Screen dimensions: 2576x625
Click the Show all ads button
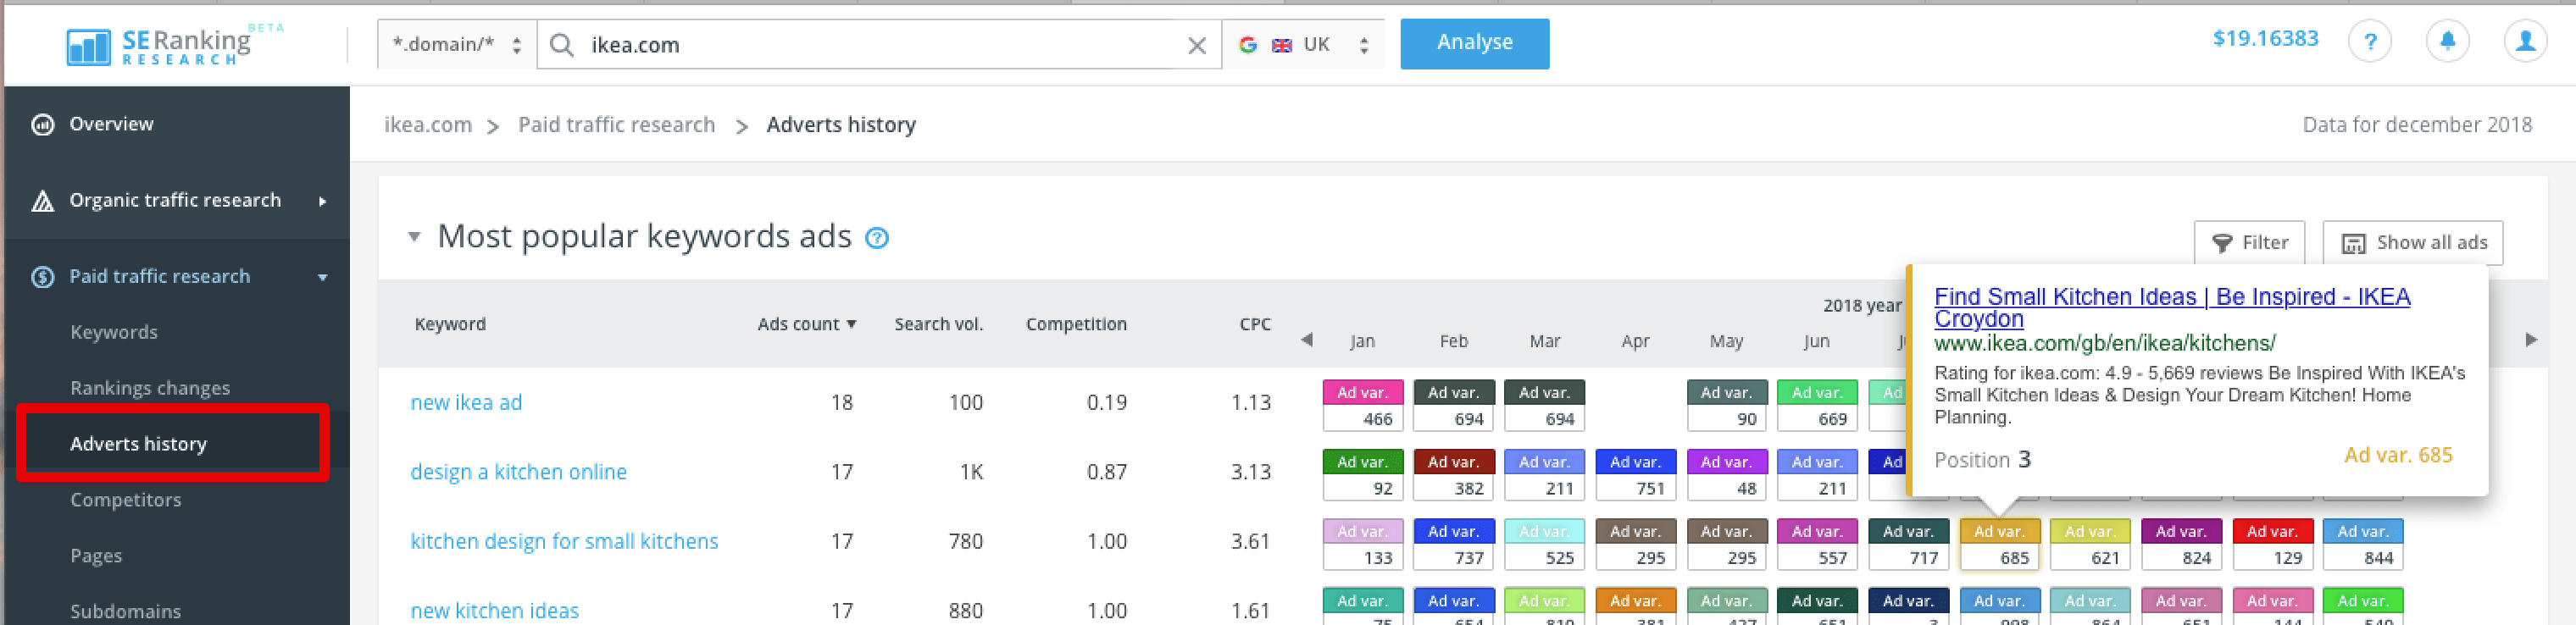[x=2412, y=243]
